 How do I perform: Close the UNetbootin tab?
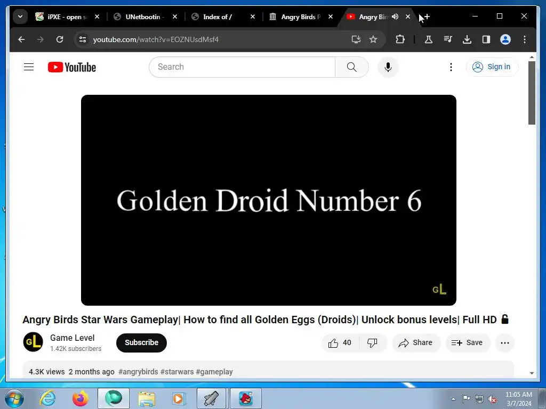point(175,17)
